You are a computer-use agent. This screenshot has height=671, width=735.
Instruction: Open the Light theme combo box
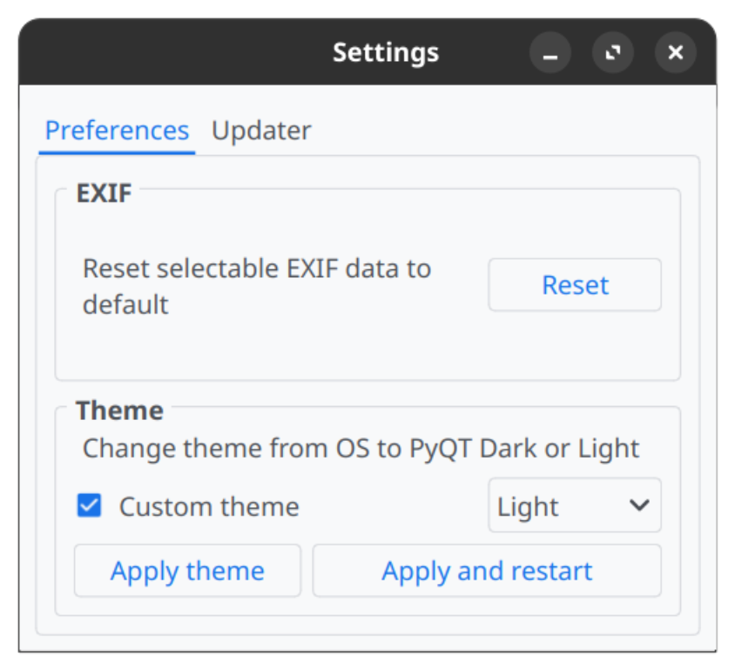coord(557,505)
